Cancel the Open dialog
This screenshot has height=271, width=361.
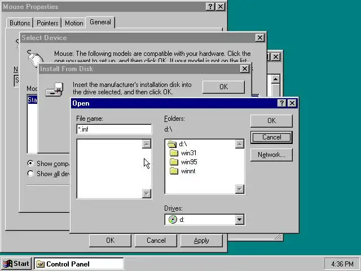click(271, 137)
